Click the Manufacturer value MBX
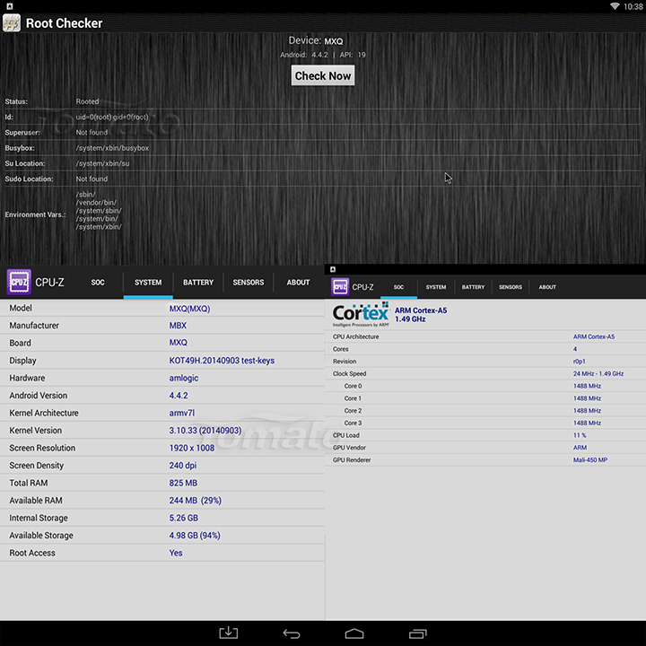 click(x=178, y=326)
